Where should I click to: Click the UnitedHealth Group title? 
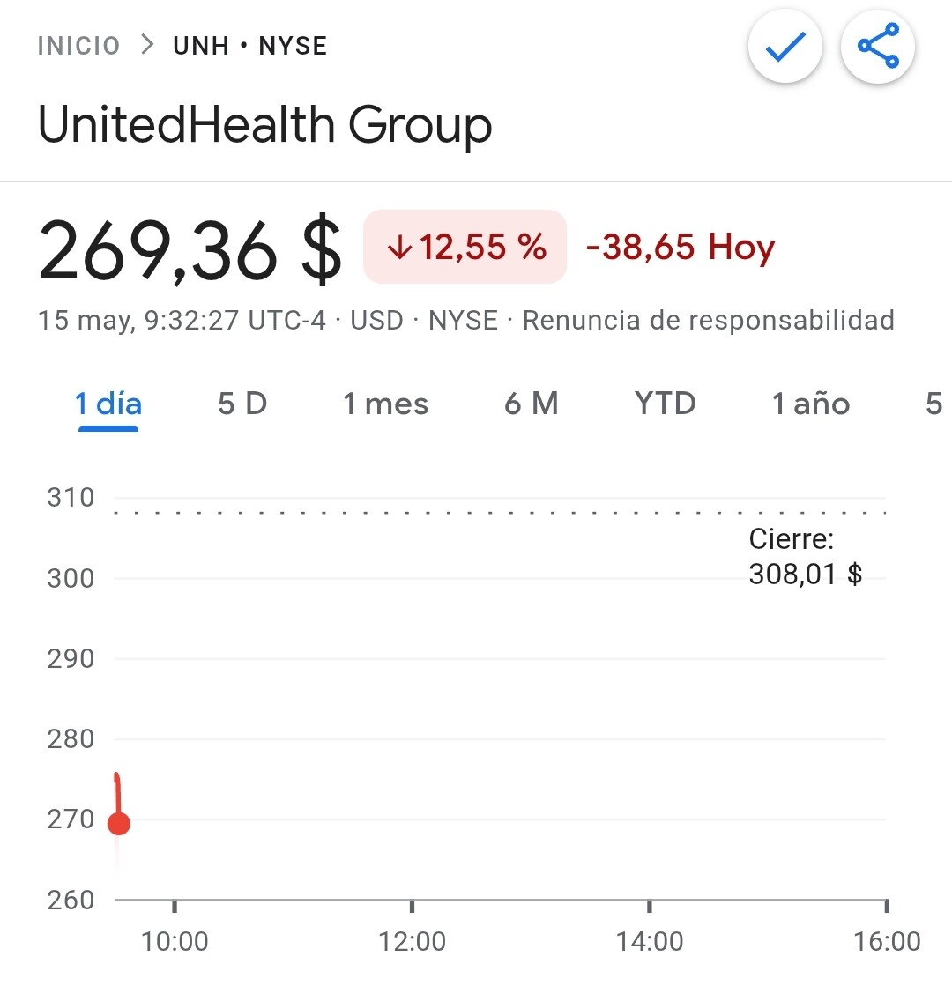(265, 125)
